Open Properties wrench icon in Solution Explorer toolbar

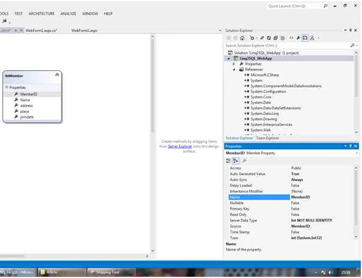point(298,38)
